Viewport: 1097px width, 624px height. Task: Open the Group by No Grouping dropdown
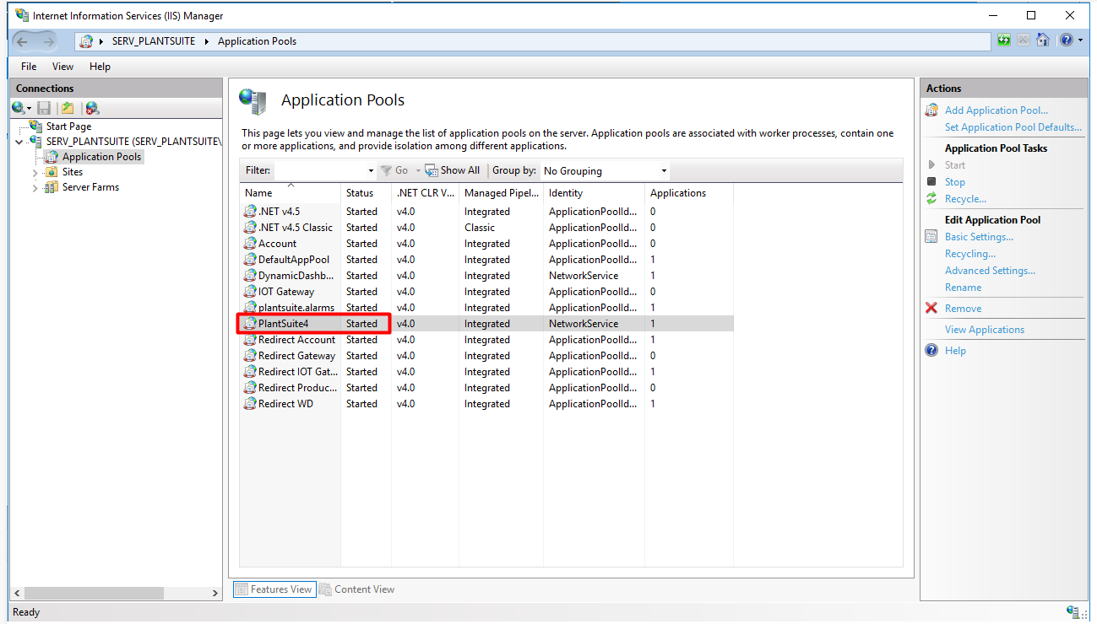click(606, 170)
